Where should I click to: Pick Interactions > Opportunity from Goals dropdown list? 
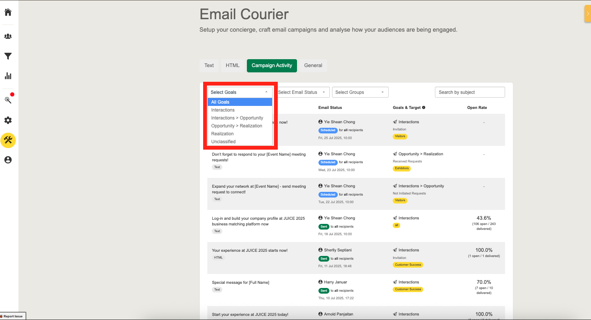(240, 118)
